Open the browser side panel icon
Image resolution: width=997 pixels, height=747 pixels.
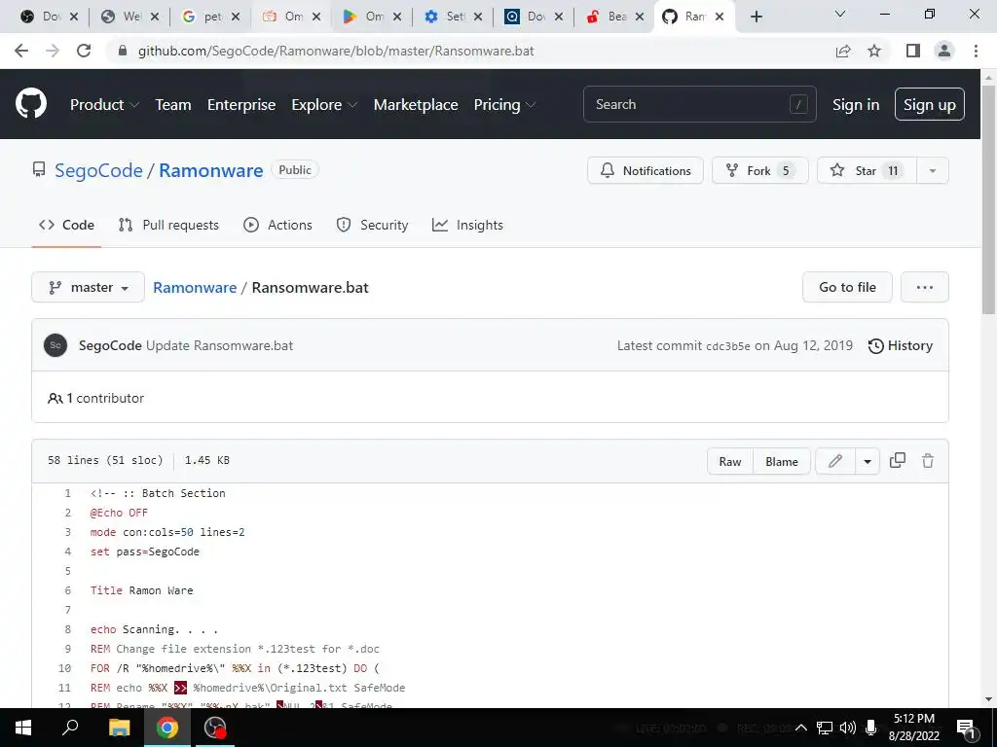pyautogui.click(x=913, y=51)
